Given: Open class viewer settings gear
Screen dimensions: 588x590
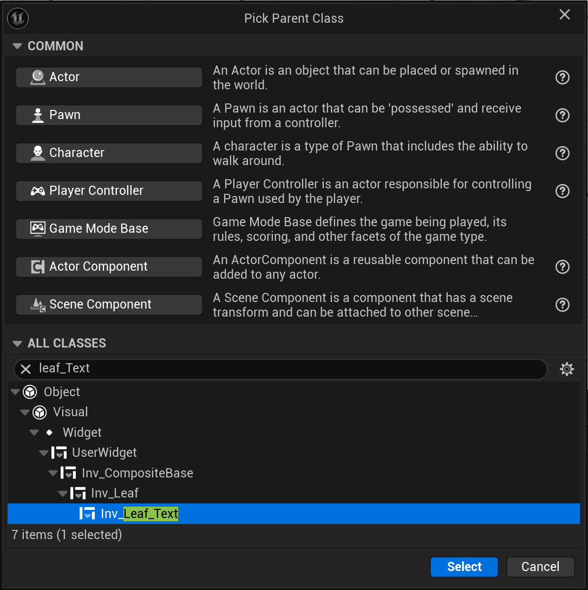Looking at the screenshot, I should coord(566,369).
